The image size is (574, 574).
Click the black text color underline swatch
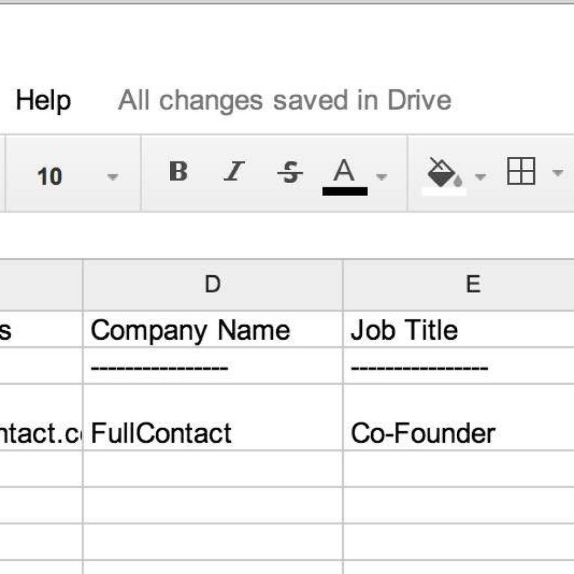pos(344,191)
